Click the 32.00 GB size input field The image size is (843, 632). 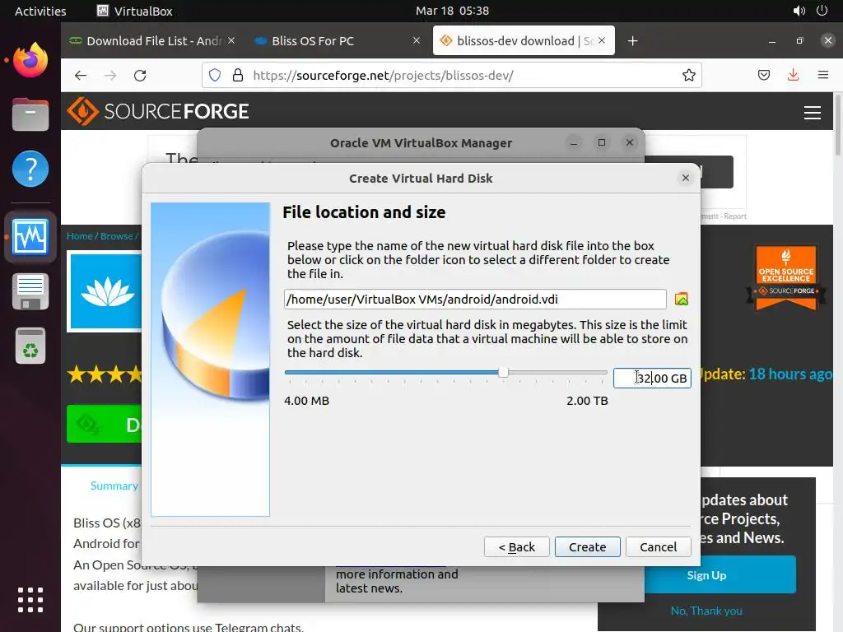point(652,379)
